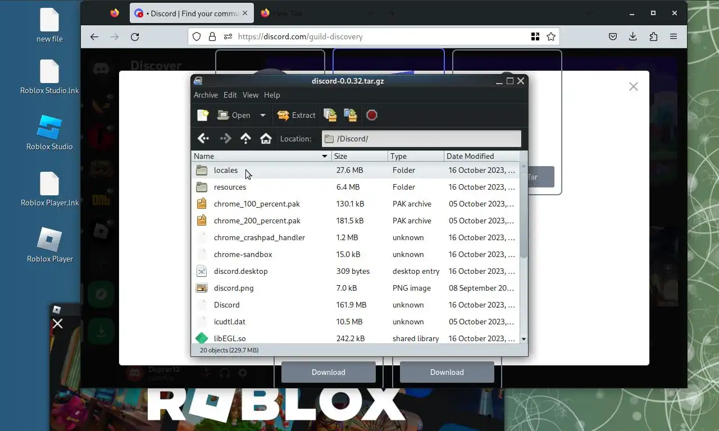Open the new file desktop icon
Image resolution: width=719 pixels, height=431 pixels.
49,26
